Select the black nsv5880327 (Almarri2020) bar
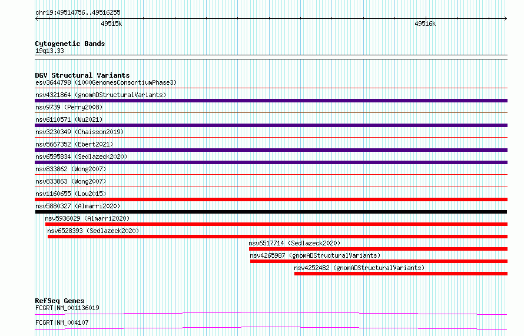This screenshot has height=336, width=524. 271,212
